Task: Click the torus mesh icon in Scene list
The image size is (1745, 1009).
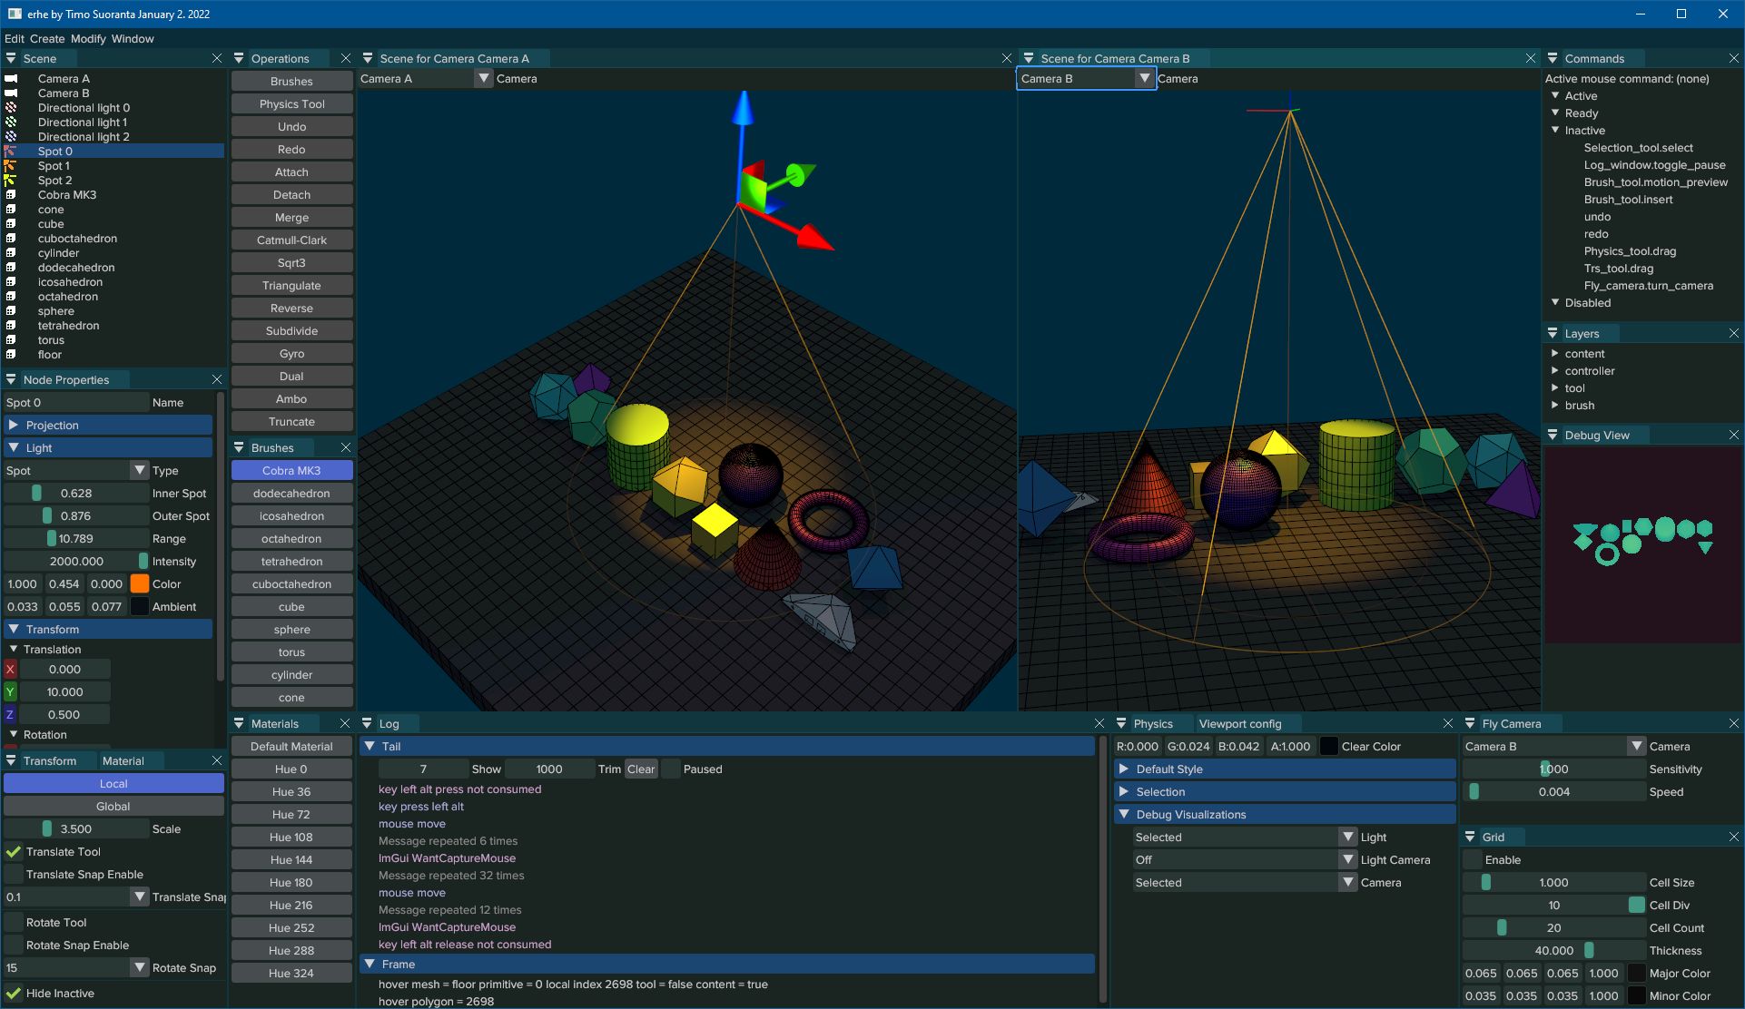Action: 11,340
